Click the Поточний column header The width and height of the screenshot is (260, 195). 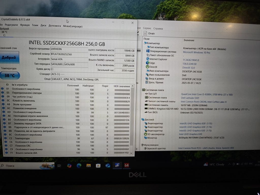pos(73,85)
